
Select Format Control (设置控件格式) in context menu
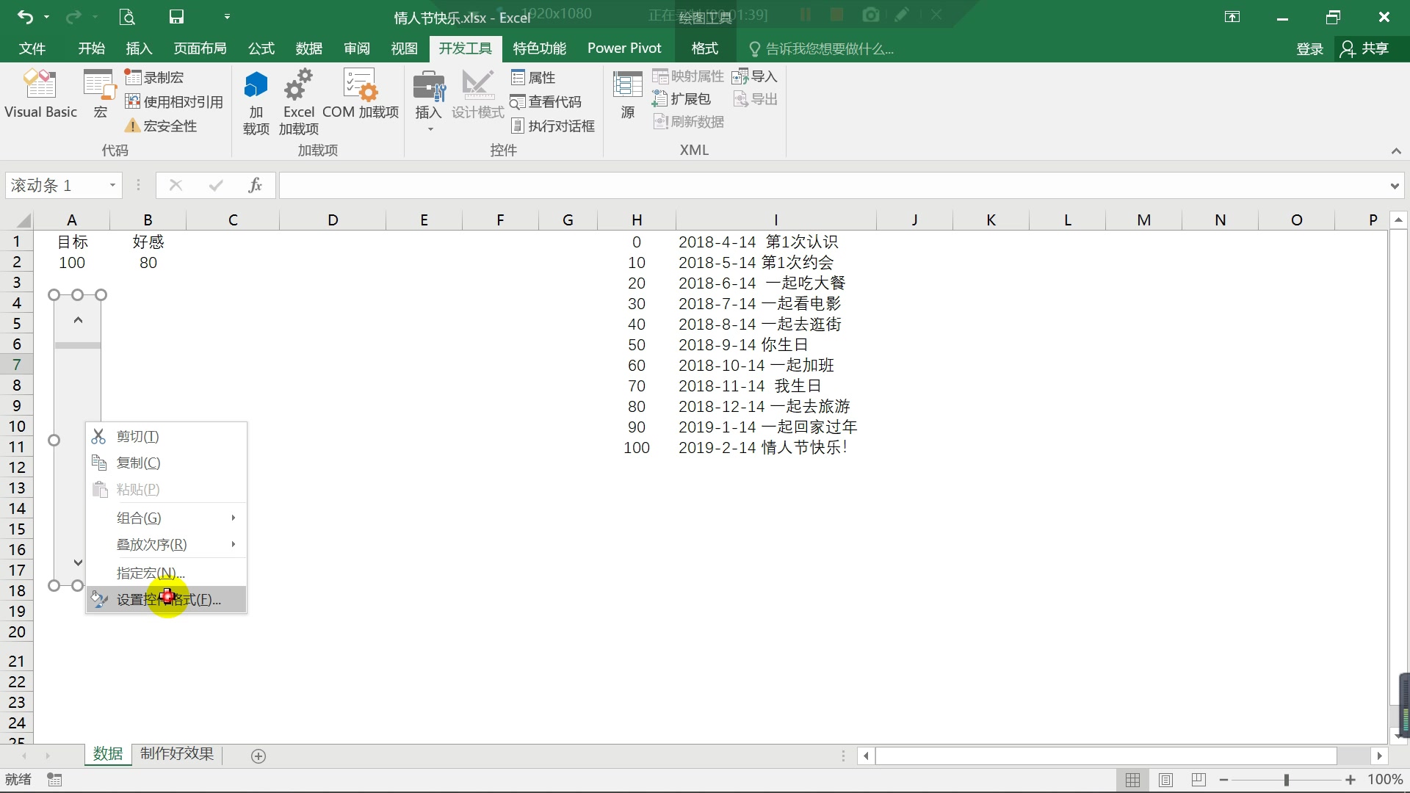point(169,600)
